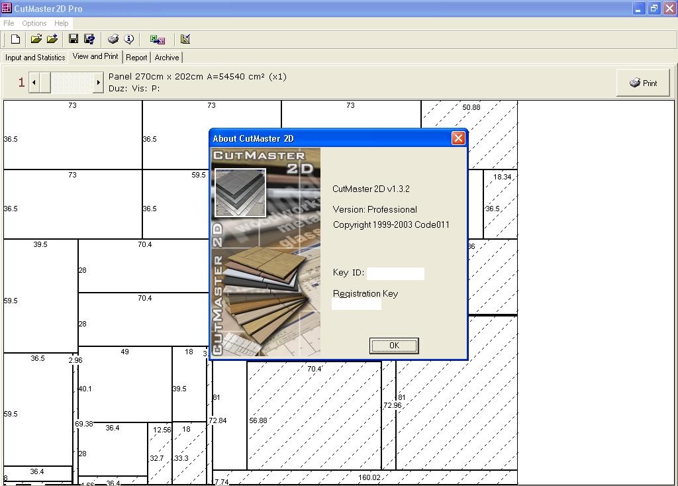Click the '49' piece width label
Image resolution: width=678 pixels, height=486 pixels.
[x=124, y=352]
